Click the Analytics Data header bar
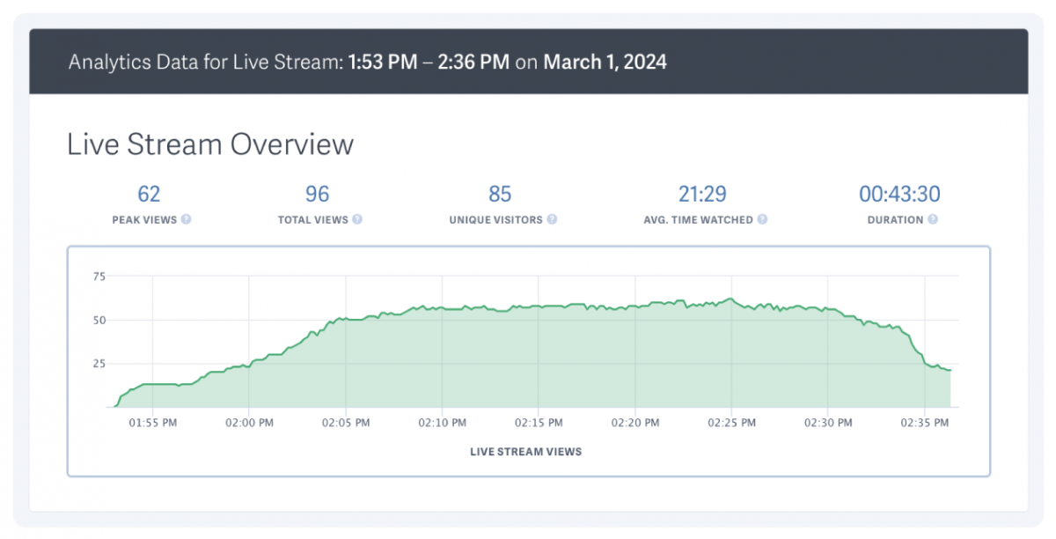 [x=528, y=62]
